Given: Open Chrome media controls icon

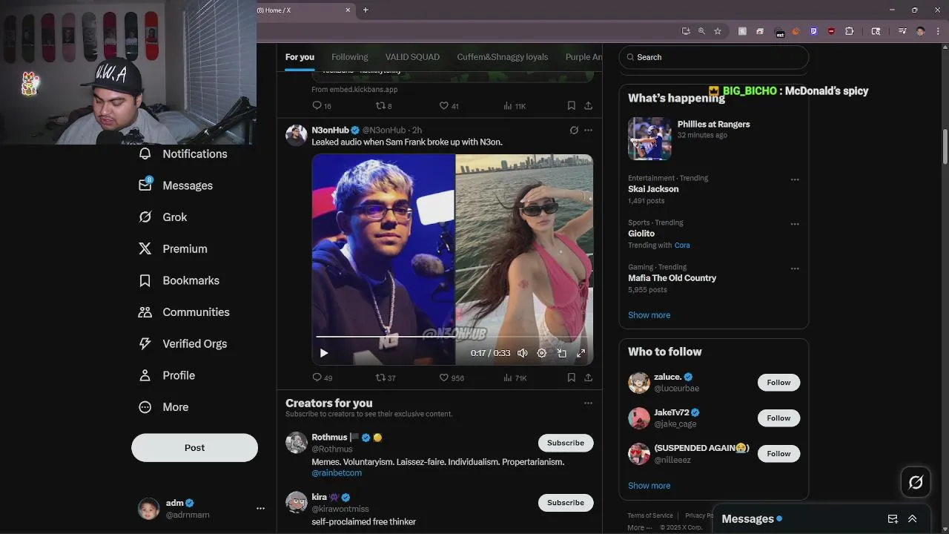Looking at the screenshot, I should click(902, 31).
